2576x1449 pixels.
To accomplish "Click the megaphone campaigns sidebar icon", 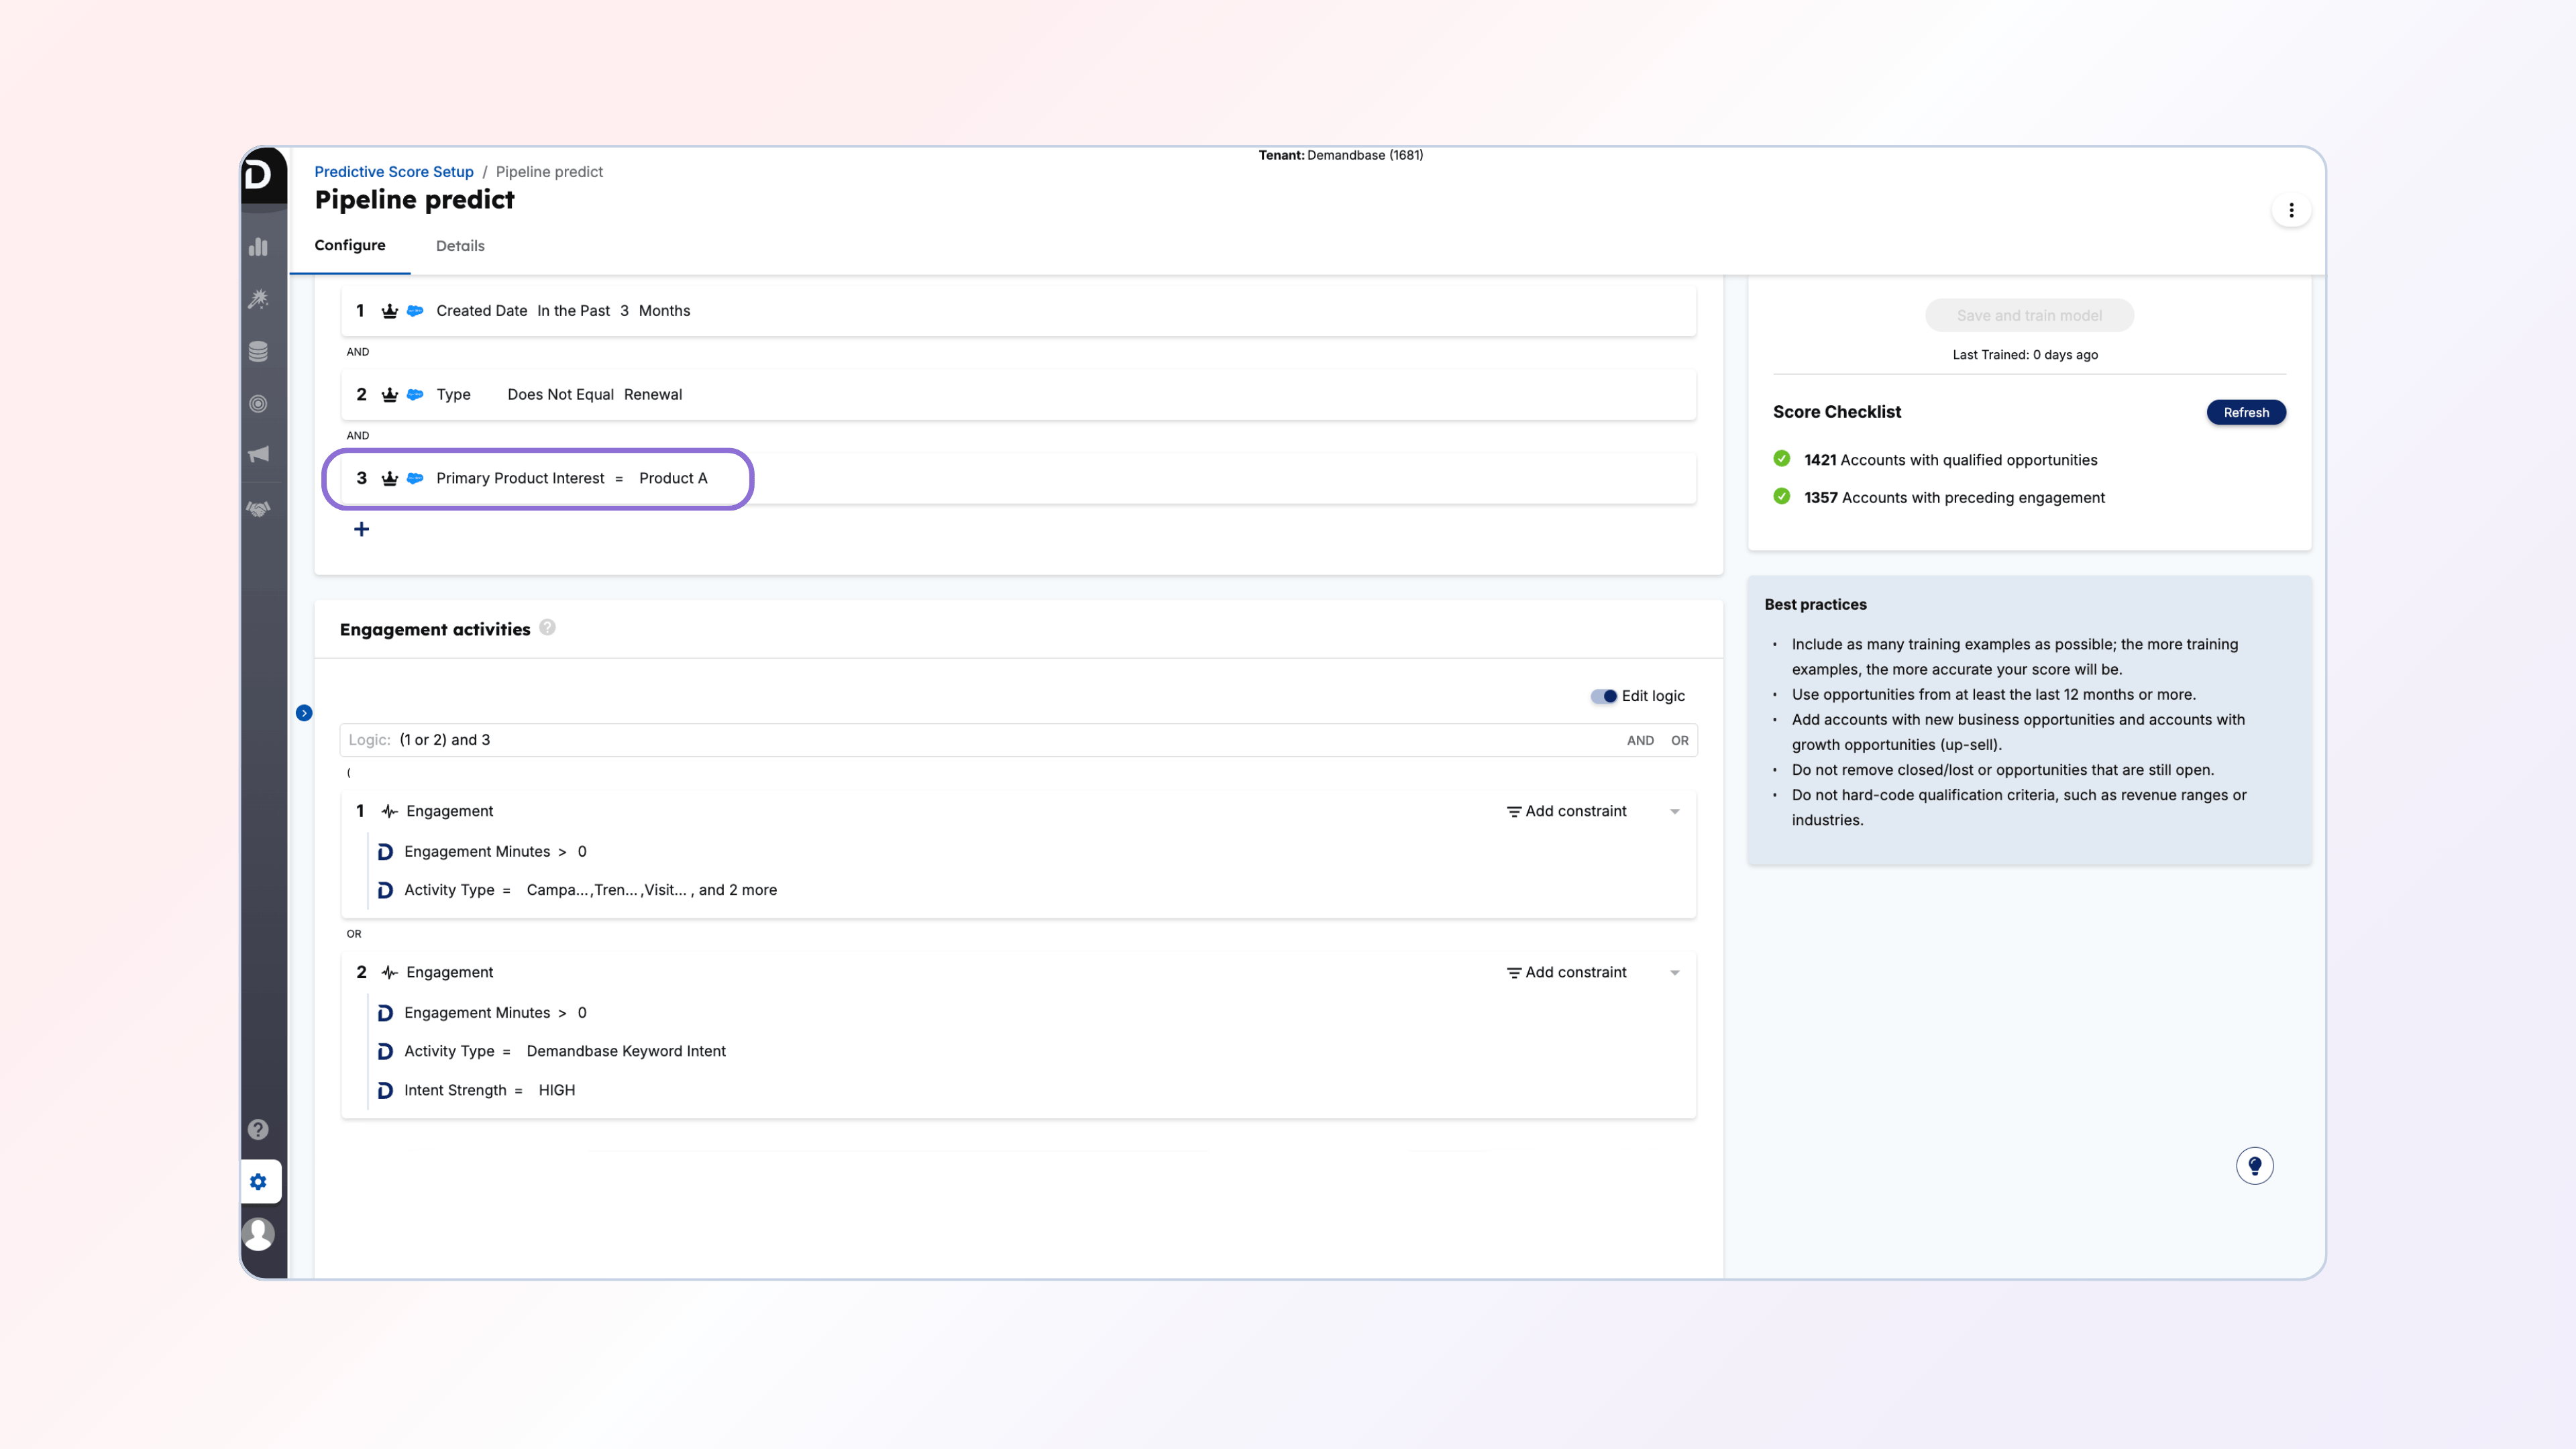I will (x=258, y=455).
